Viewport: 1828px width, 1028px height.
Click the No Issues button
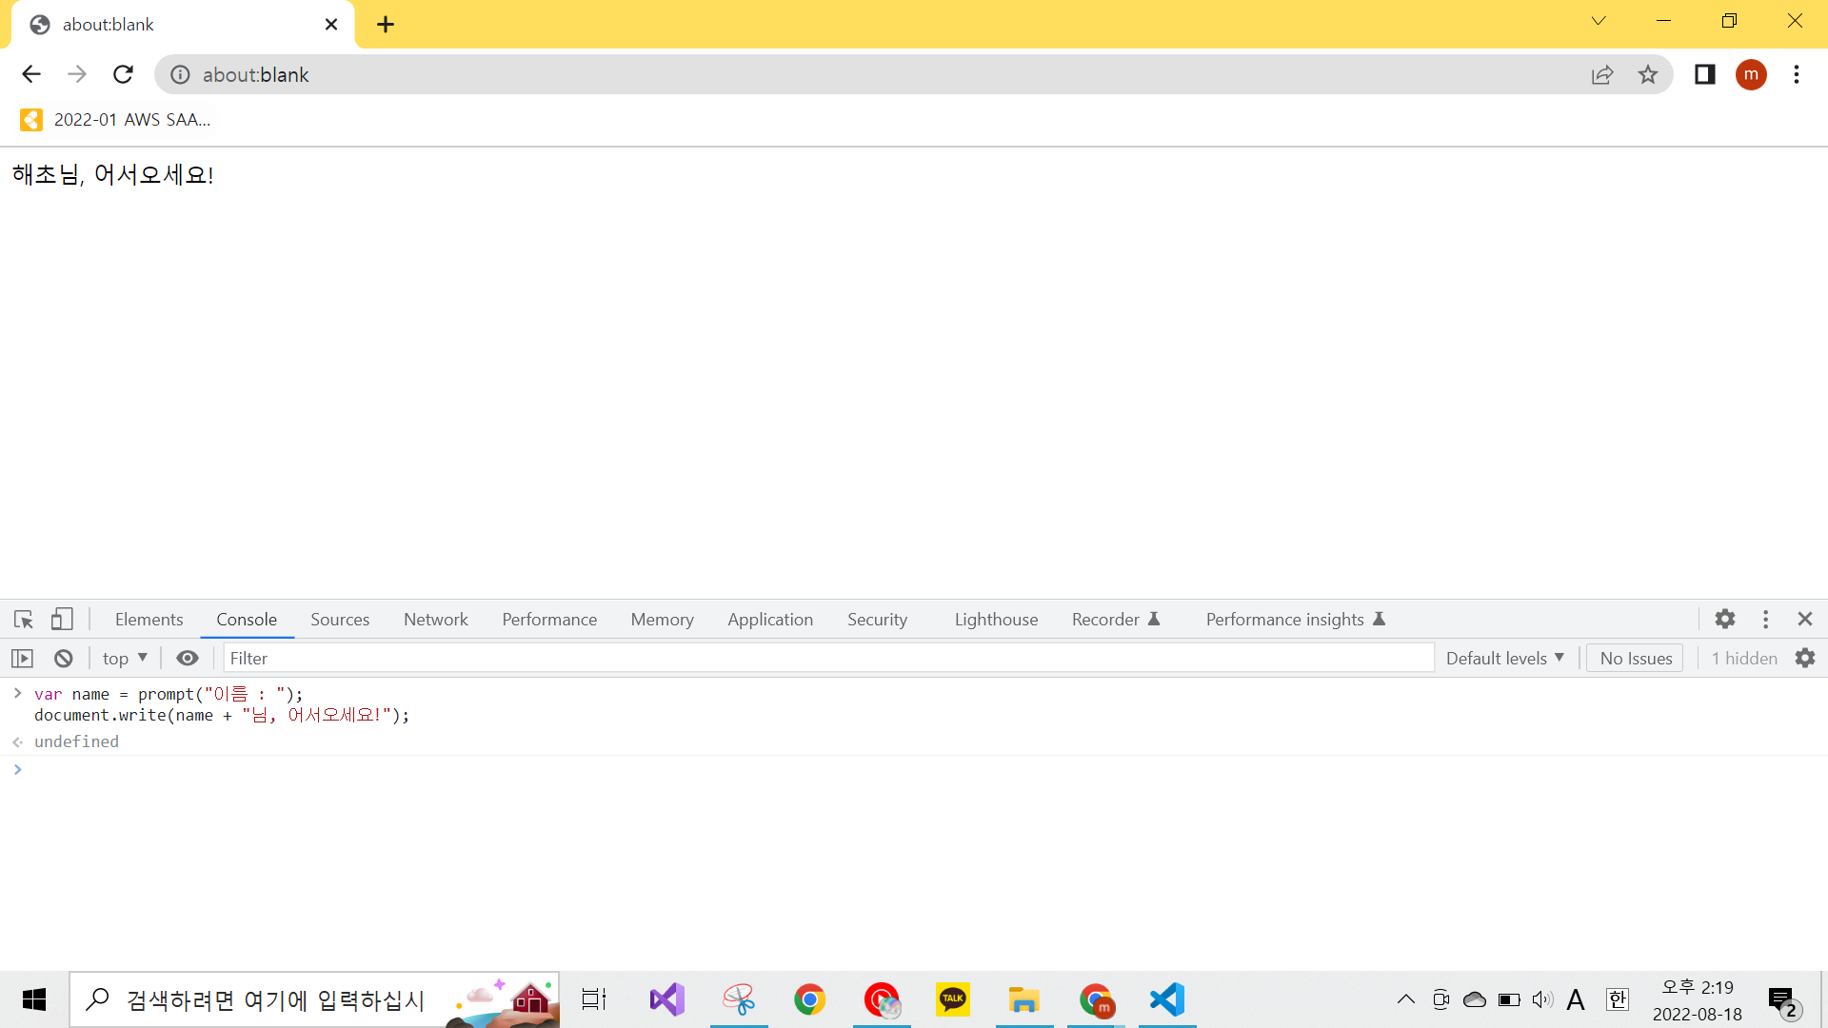pos(1636,659)
